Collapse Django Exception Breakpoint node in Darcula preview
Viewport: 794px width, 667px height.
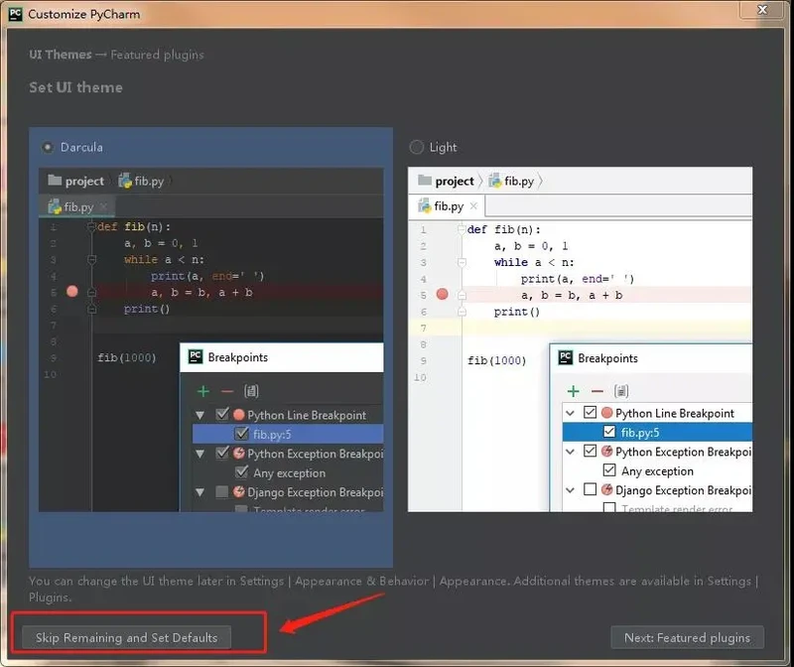(200, 492)
